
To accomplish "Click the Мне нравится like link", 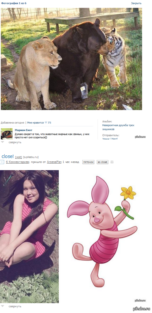I will pyautogui.click(x=35, y=122).
